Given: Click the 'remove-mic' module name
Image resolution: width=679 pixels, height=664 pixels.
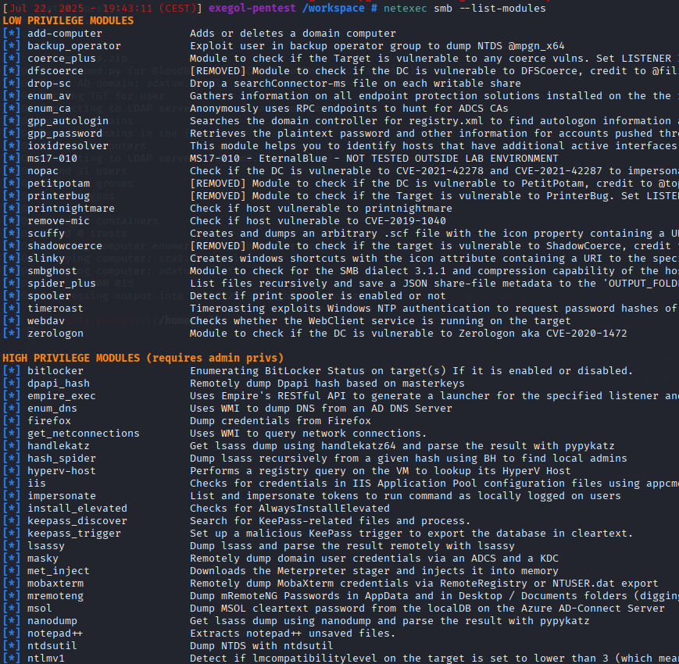Looking at the screenshot, I should (x=59, y=221).
